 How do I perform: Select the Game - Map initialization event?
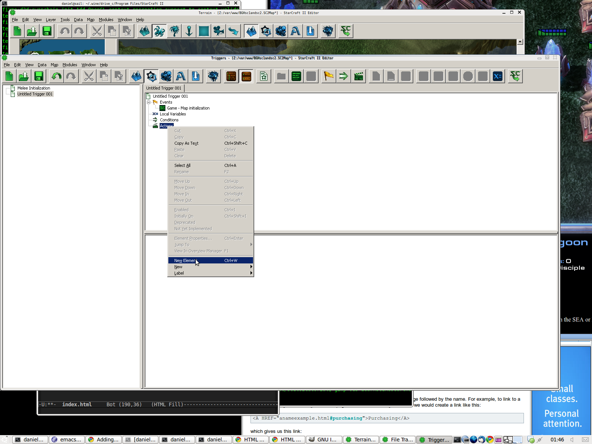click(188, 108)
